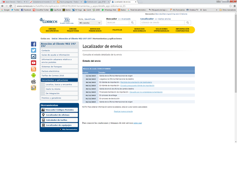Image resolution: width=237 pixels, height=170 pixels.
Task: Open the Chrome menu icon
Action: point(235,6)
